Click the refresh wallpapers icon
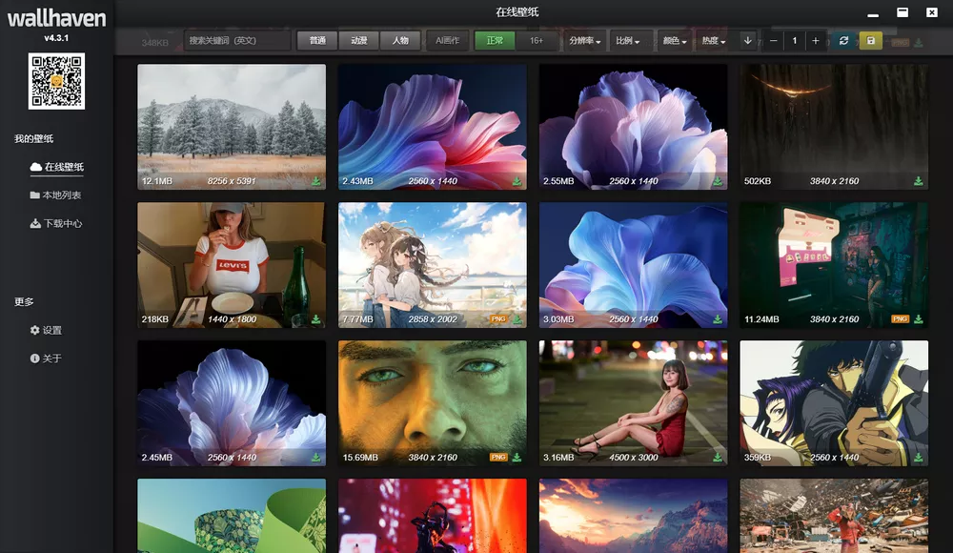Image resolution: width=953 pixels, height=553 pixels. (x=842, y=41)
